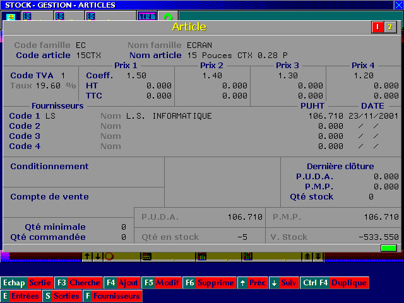Click the down arrow icon in bottom toolbar
The image size is (404, 303).
98,256
